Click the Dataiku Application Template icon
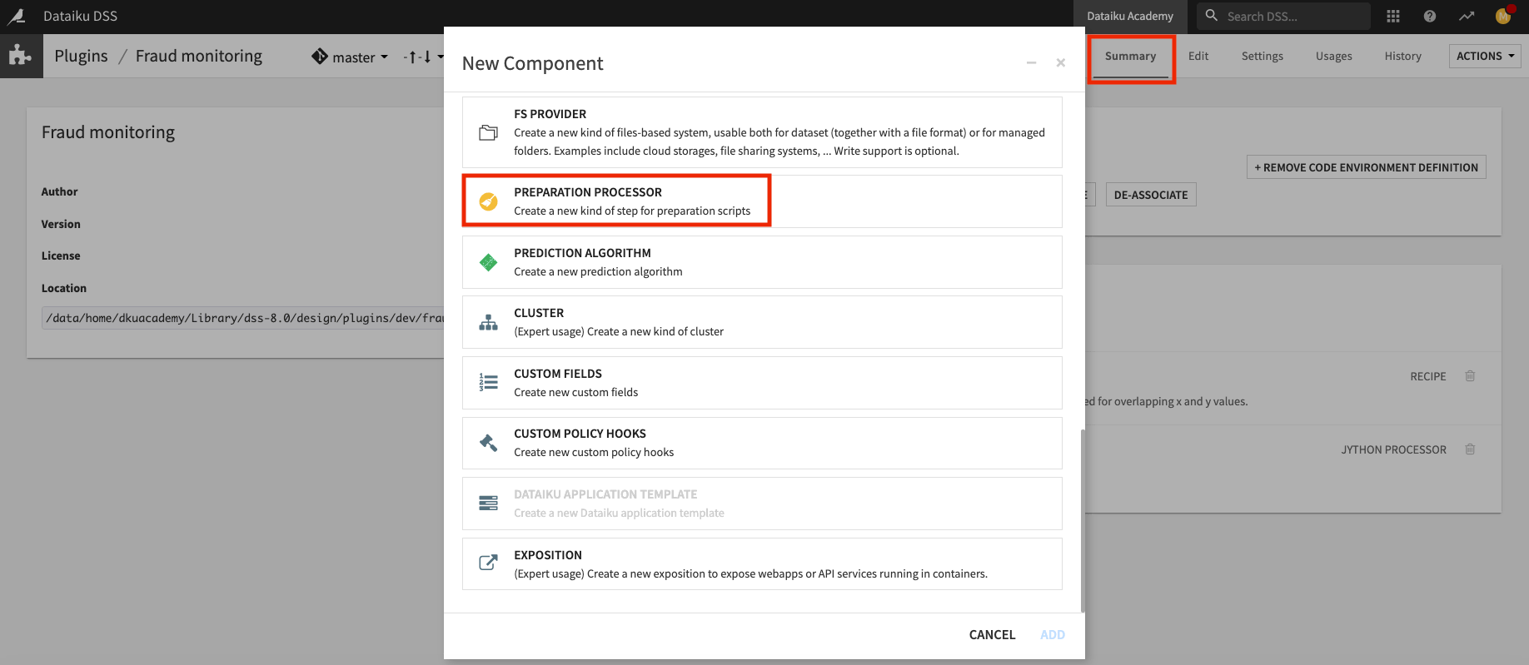Viewport: 1529px width, 665px height. [488, 504]
